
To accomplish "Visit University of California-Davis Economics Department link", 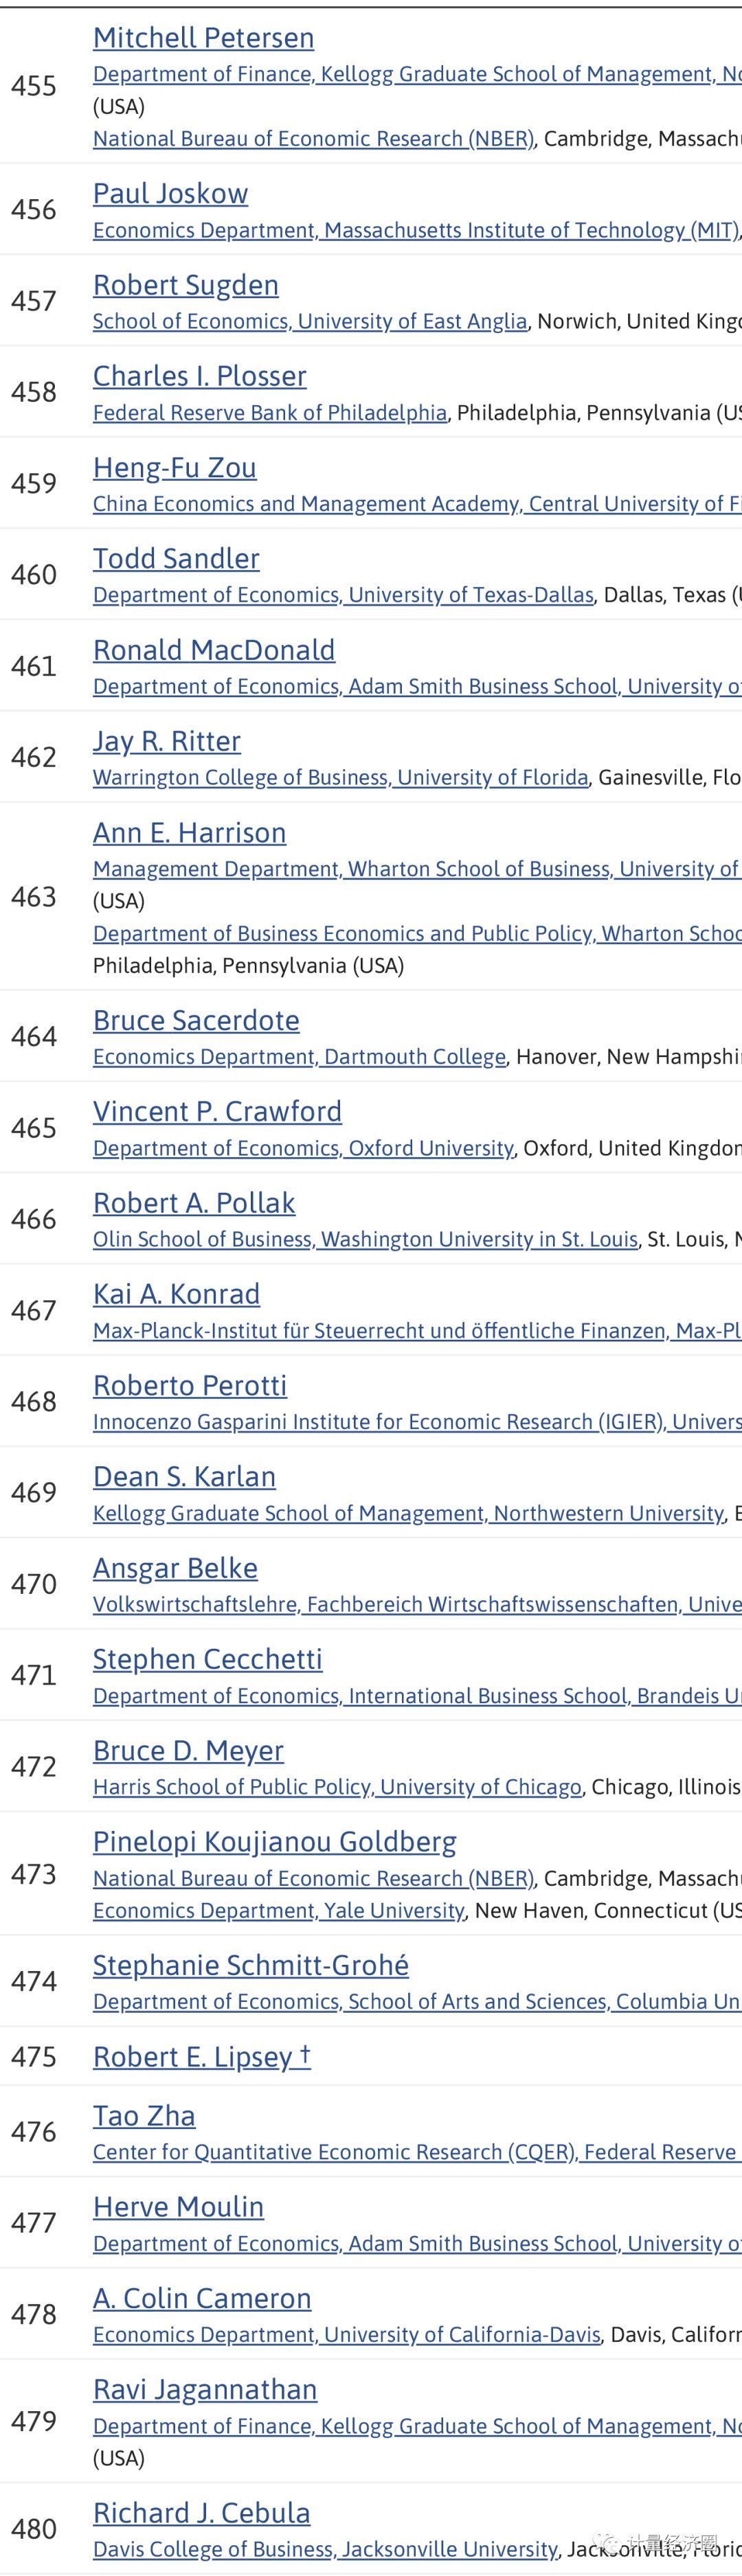I will click(x=346, y=2335).
